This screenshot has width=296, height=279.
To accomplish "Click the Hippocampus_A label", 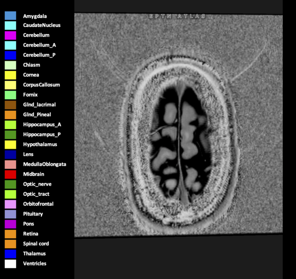I will pos(42,125).
